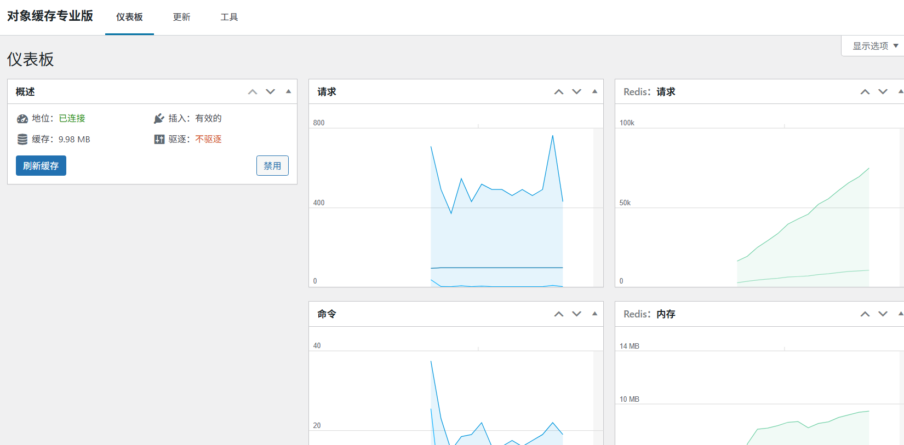Click the sliders icon beside 驱逐

pyautogui.click(x=159, y=140)
